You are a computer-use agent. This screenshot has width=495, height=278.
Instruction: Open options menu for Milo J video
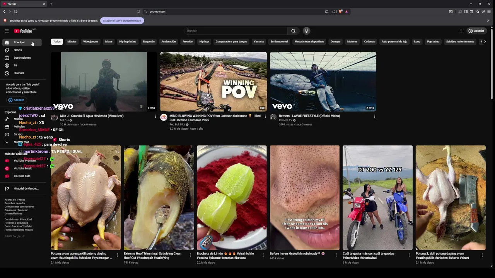click(155, 116)
